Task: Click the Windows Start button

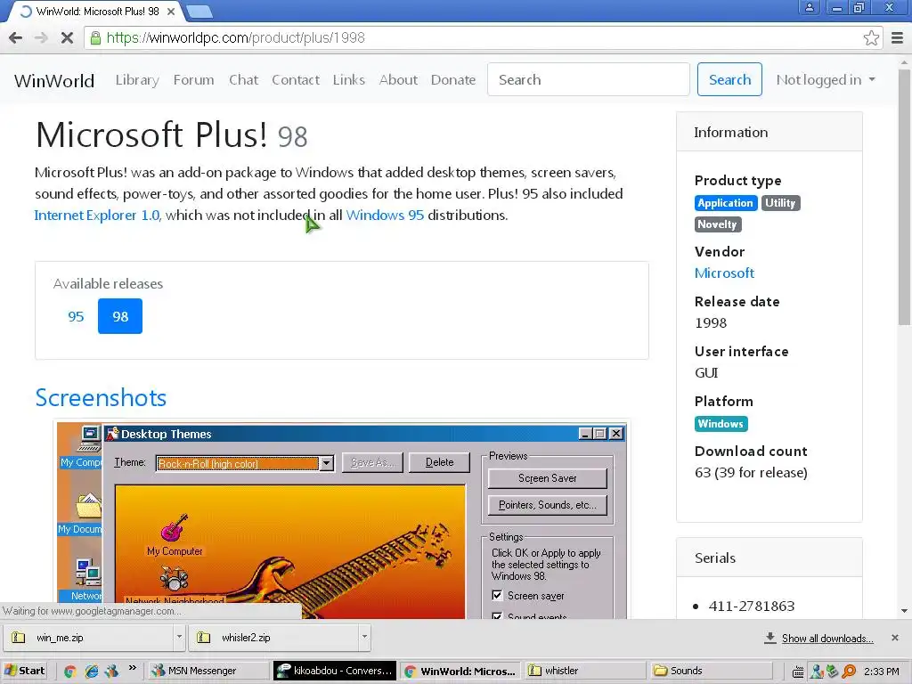Action: (24, 672)
